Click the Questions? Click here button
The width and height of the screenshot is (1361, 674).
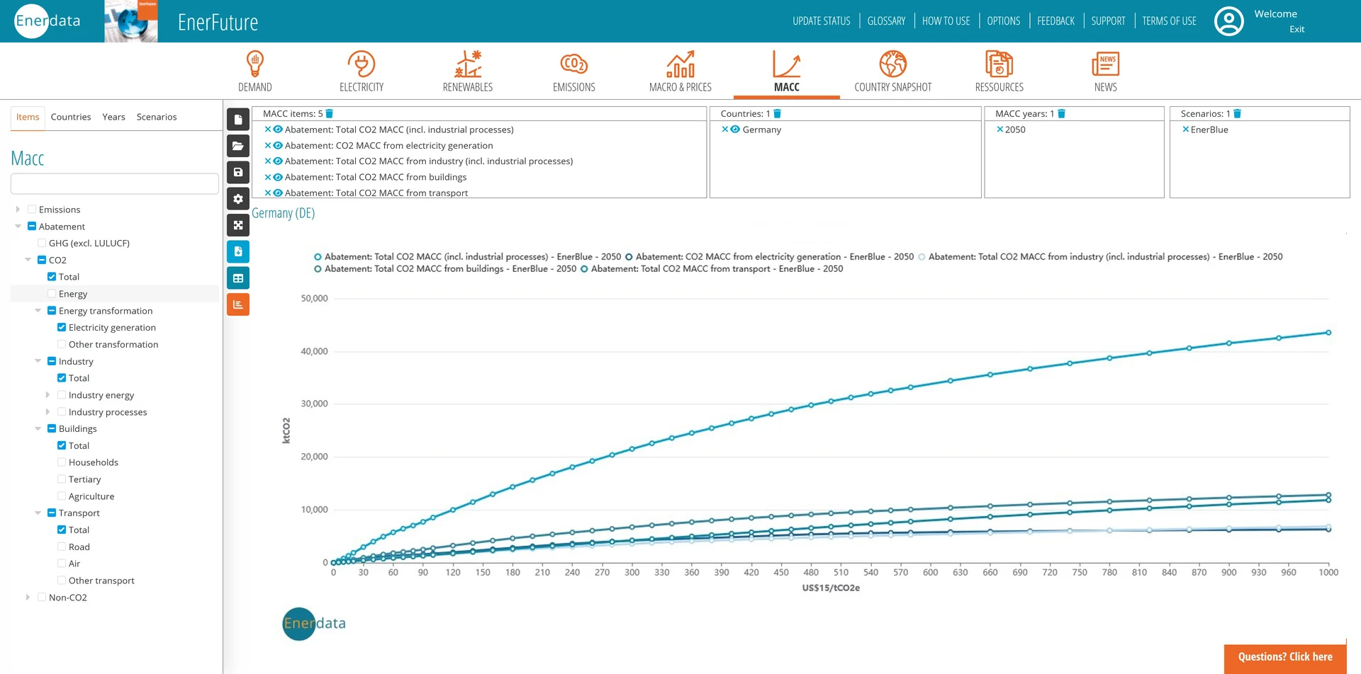coord(1284,657)
